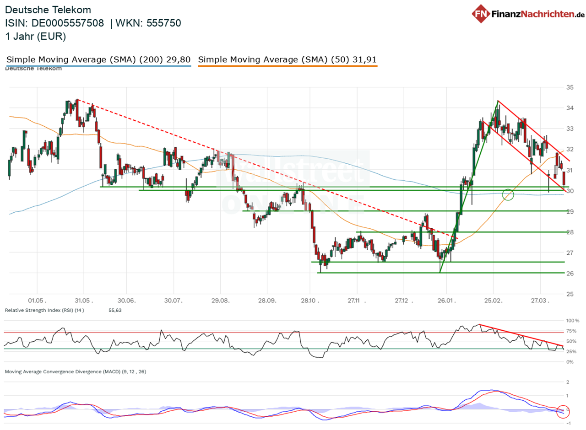Viewport: 586px width, 430px height.
Task: Click the 01.05. date axis label
Action: (37, 301)
